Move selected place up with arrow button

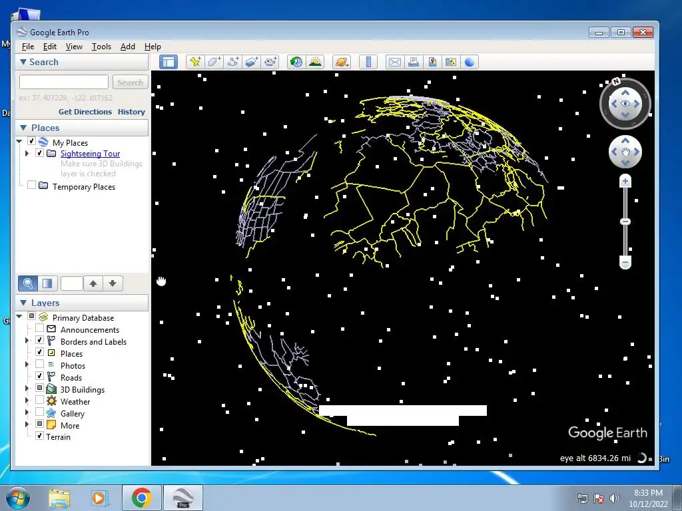point(93,283)
